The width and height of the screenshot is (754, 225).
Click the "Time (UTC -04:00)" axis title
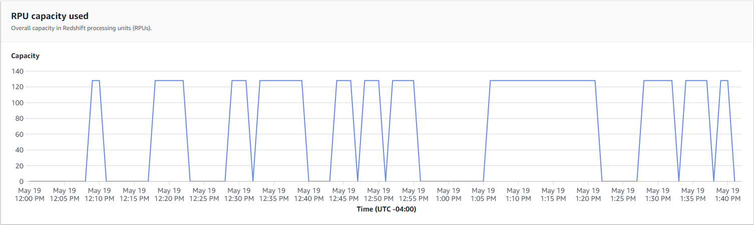(x=387, y=209)
